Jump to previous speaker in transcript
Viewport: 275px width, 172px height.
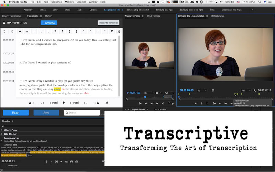[31, 103]
